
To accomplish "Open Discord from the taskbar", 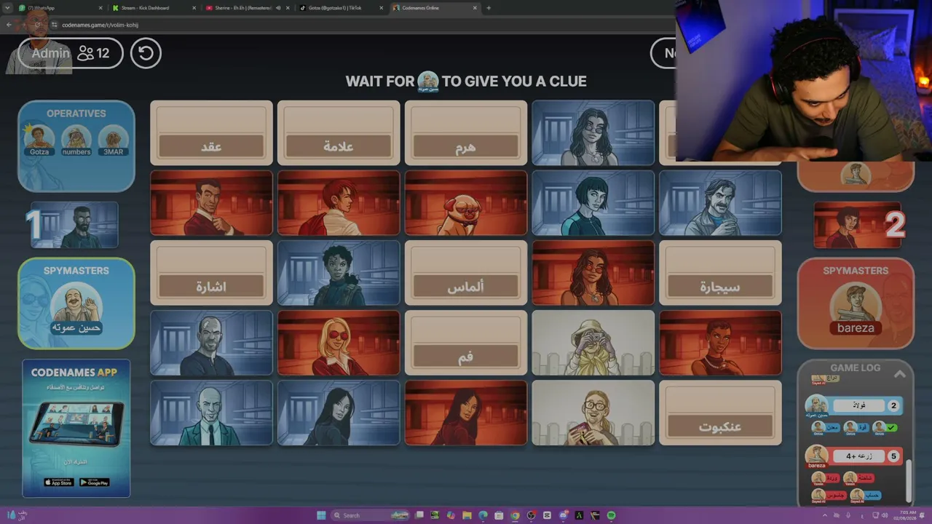I will [563, 515].
